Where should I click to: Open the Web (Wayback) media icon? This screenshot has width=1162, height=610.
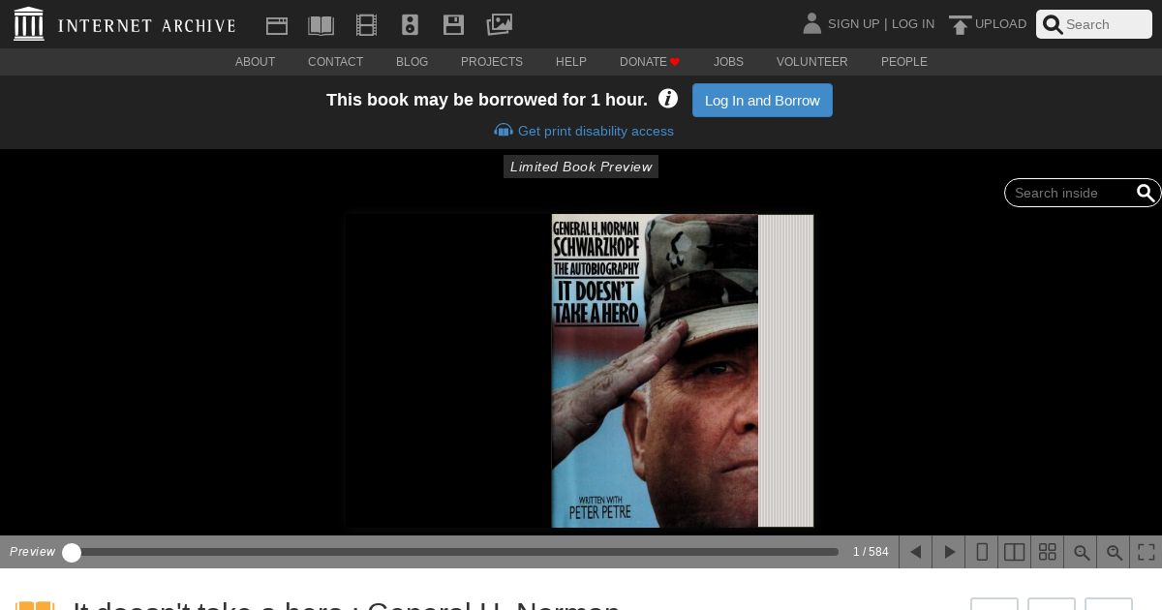tap(277, 25)
